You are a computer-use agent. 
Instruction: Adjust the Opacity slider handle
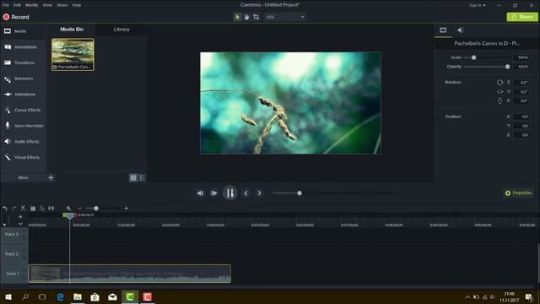pos(507,67)
